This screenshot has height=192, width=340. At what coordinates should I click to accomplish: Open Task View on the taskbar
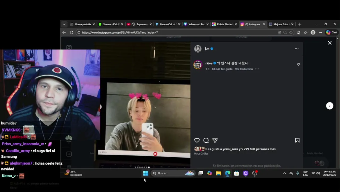click(x=201, y=173)
